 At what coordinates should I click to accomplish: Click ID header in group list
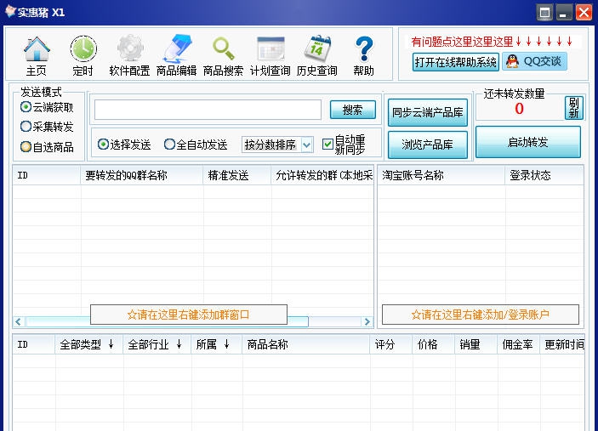point(47,175)
